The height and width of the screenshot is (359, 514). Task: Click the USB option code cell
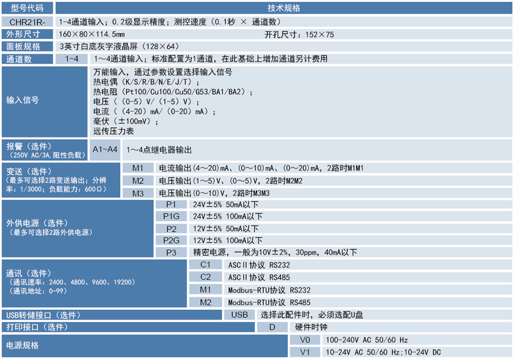[x=240, y=315]
